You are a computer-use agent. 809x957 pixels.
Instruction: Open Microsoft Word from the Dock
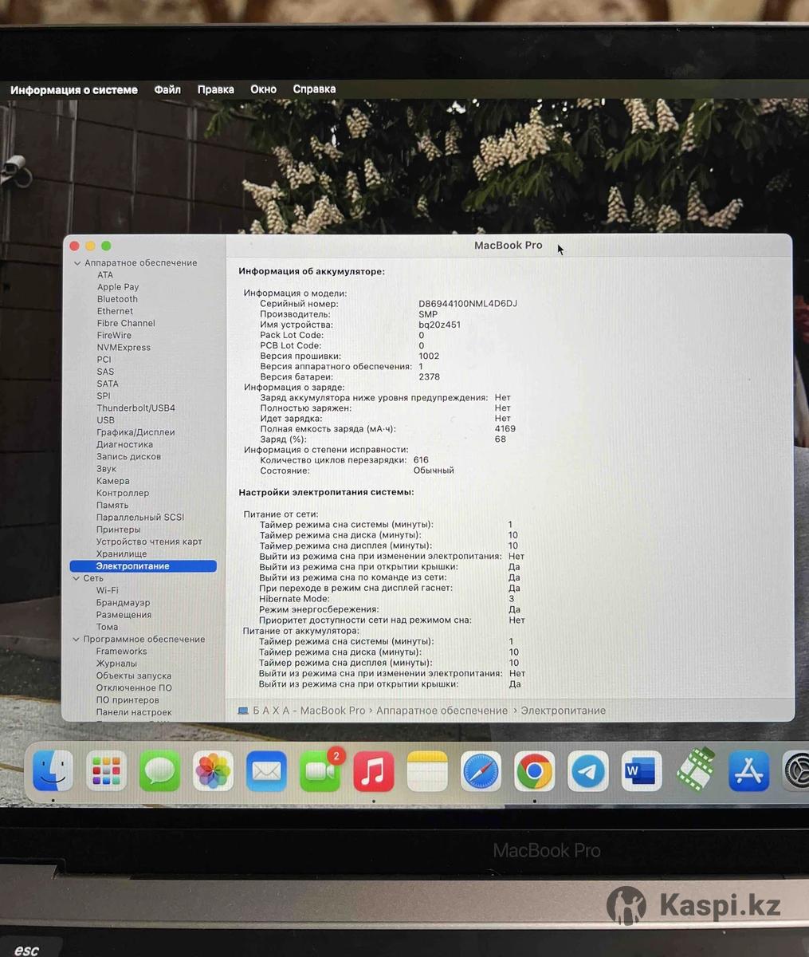[641, 771]
